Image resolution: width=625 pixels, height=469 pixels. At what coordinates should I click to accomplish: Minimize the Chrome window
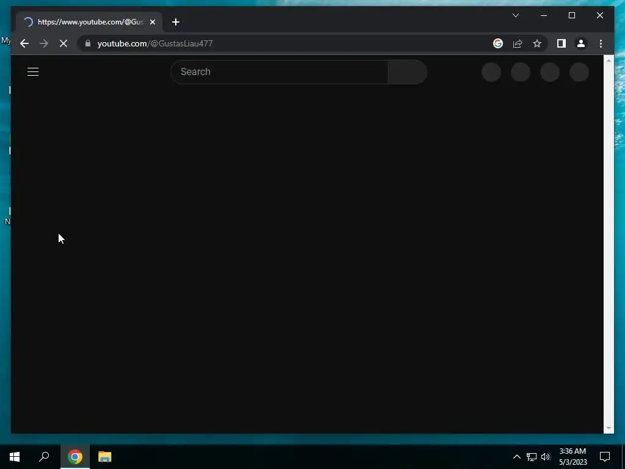pyautogui.click(x=544, y=15)
